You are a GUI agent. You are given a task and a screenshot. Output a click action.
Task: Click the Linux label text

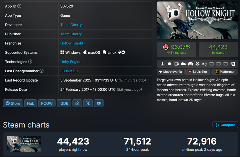pyautogui.click(x=112, y=52)
